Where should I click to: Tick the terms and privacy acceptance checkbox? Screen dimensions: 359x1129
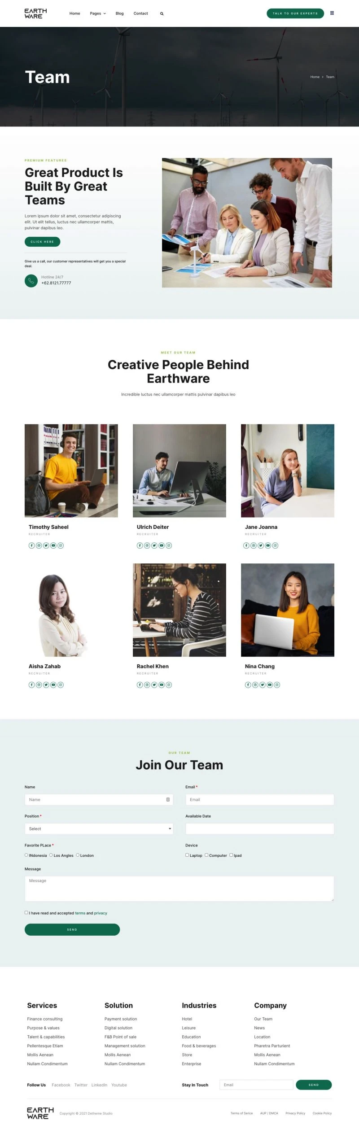(x=26, y=912)
